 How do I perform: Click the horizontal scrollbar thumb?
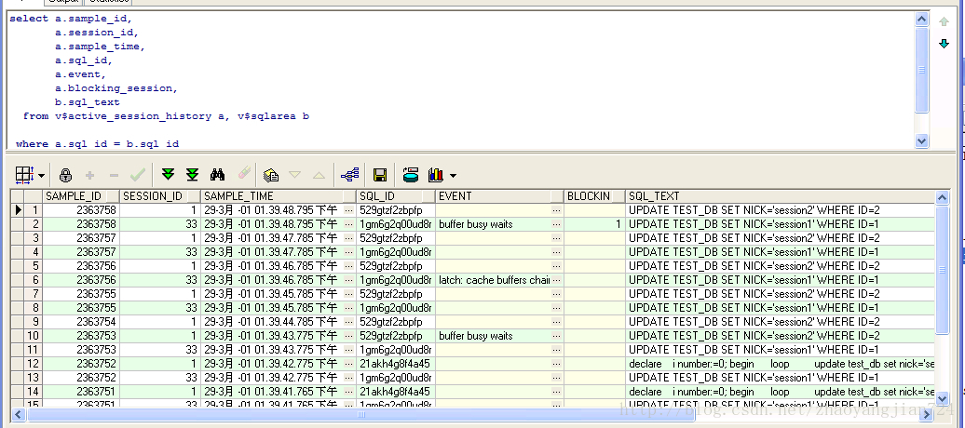pos(361,414)
